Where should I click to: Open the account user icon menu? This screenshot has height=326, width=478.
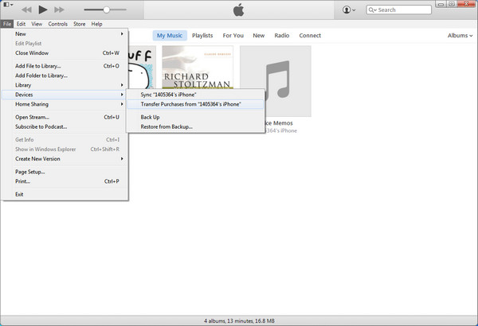pos(349,10)
